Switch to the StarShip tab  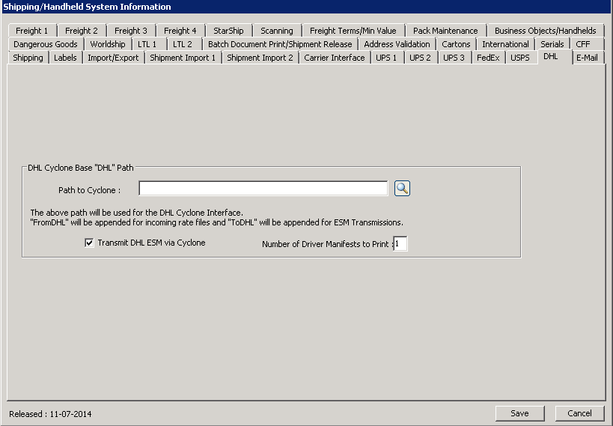228,31
